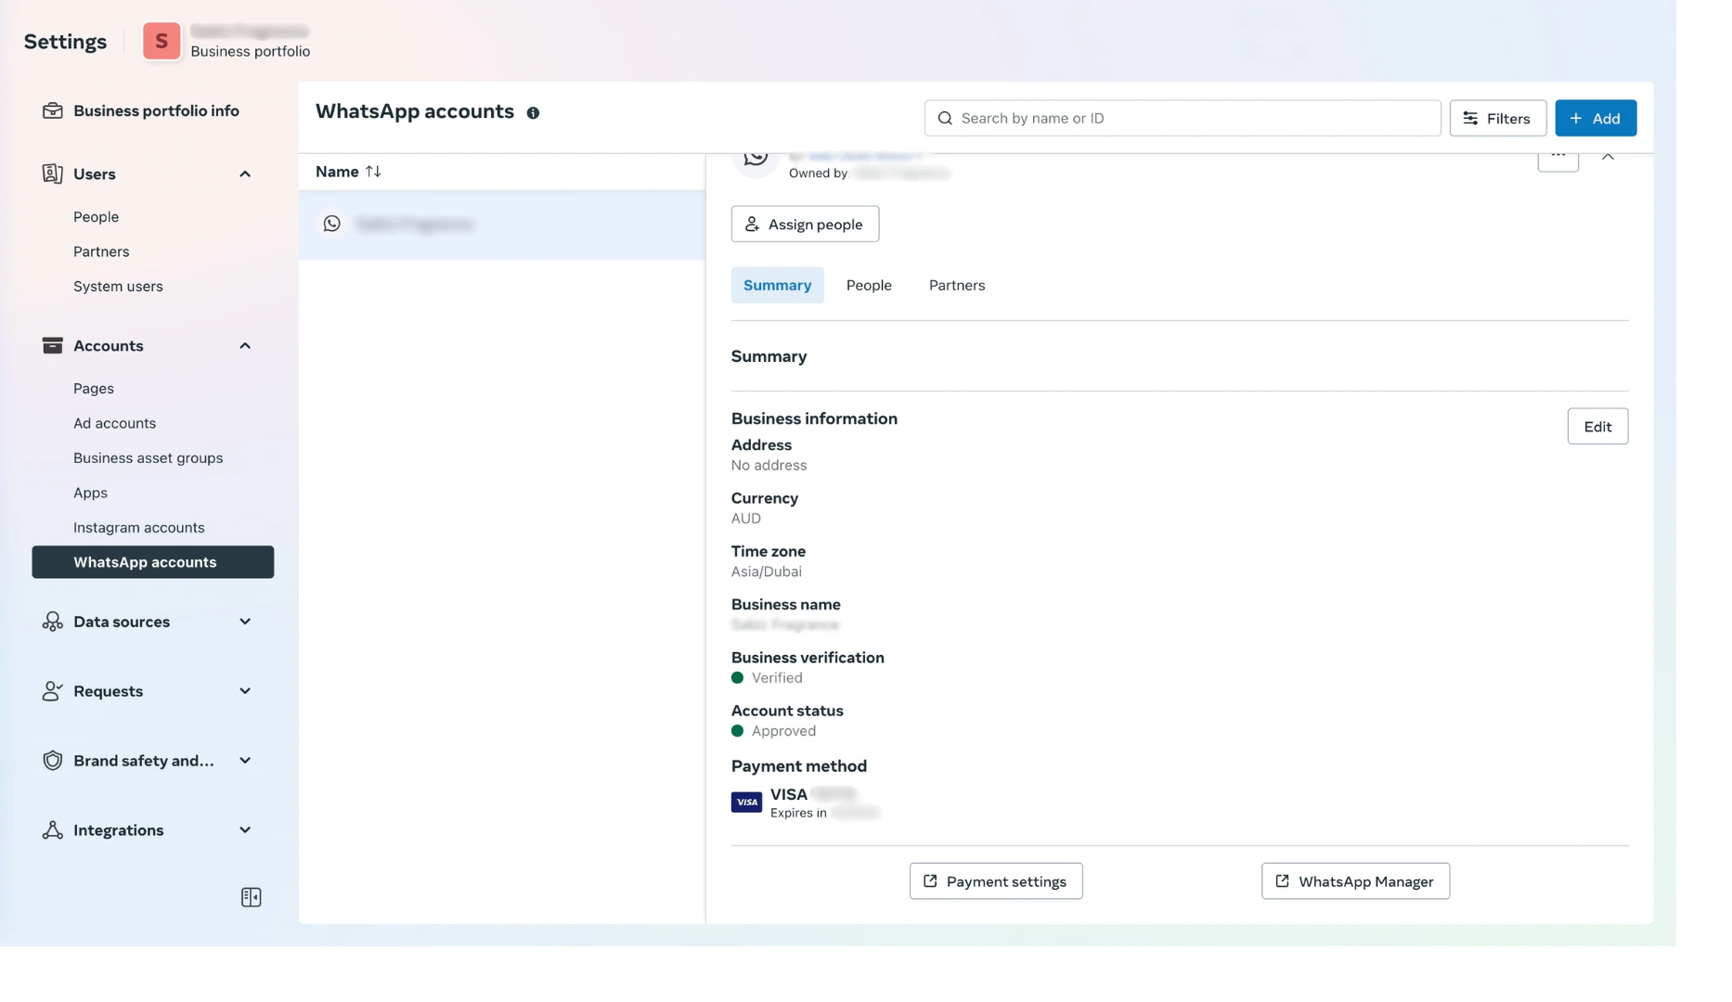This screenshot has width=1732, height=1002.
Task: Expand the Requests section
Action: (245, 691)
